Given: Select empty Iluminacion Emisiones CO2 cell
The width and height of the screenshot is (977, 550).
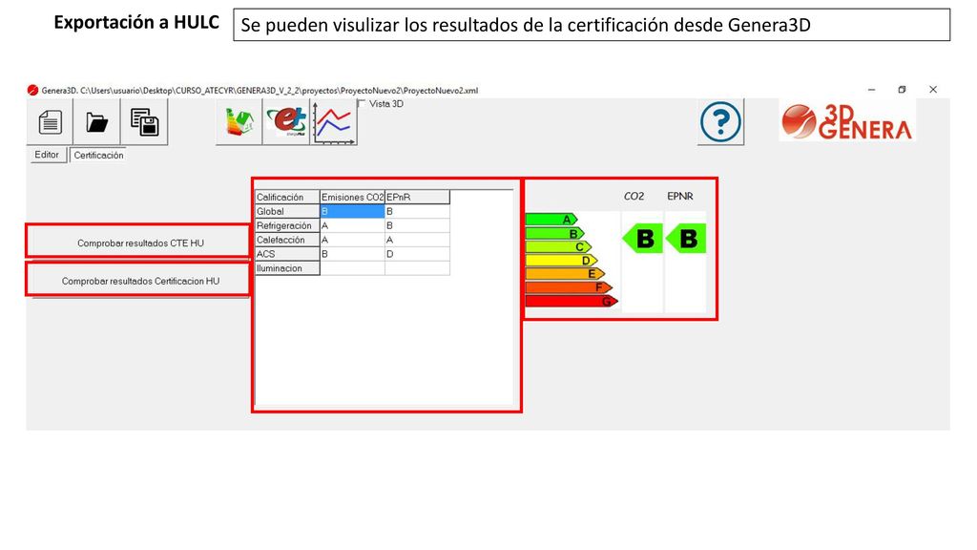Looking at the screenshot, I should tap(352, 268).
